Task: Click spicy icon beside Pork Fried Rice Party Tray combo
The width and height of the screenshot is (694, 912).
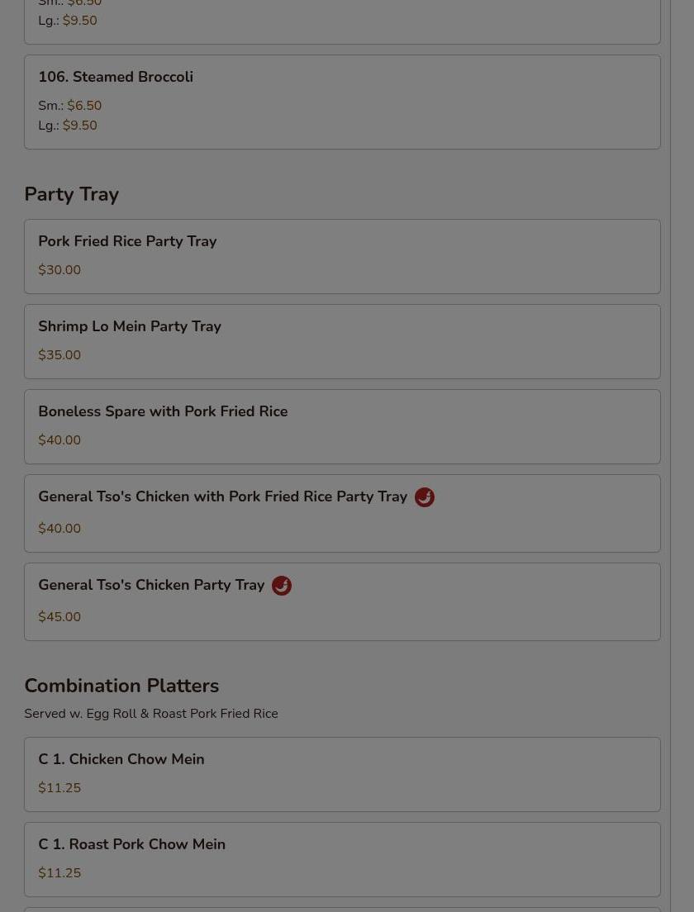Action: coord(425,497)
